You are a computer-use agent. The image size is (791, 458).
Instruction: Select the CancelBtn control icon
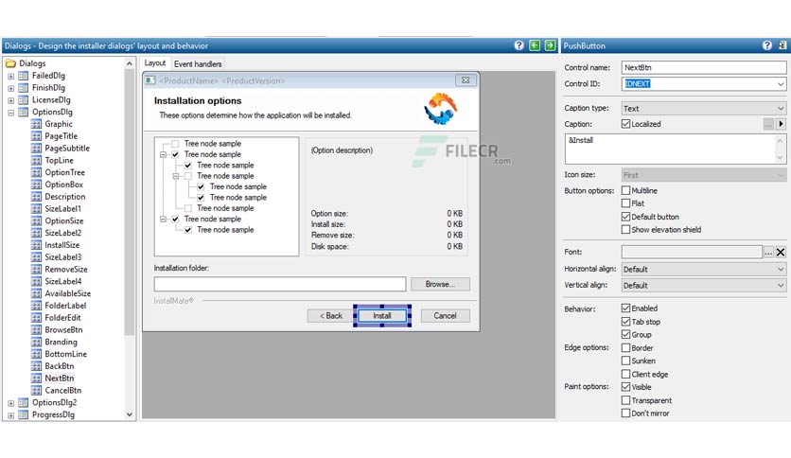point(36,391)
